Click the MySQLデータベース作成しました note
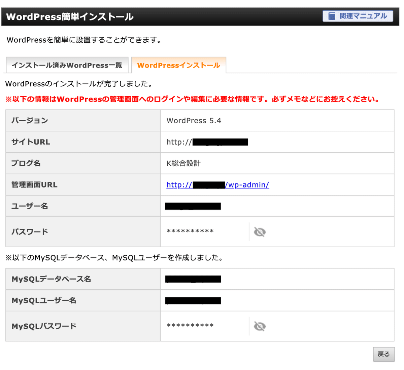 click(114, 258)
